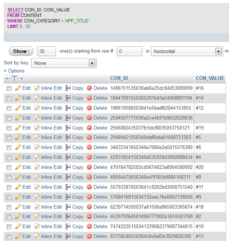Click the pencil Edit icon for row #16
This screenshot has width=229, height=241.
coord(18,88)
